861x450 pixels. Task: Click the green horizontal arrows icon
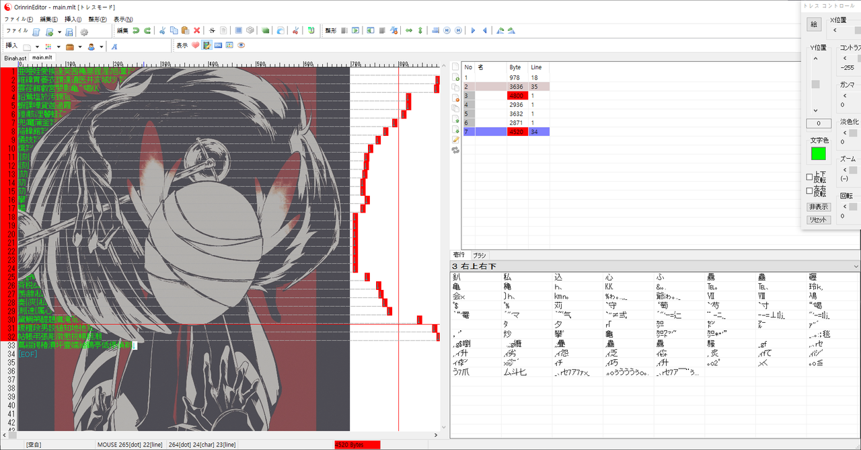408,31
